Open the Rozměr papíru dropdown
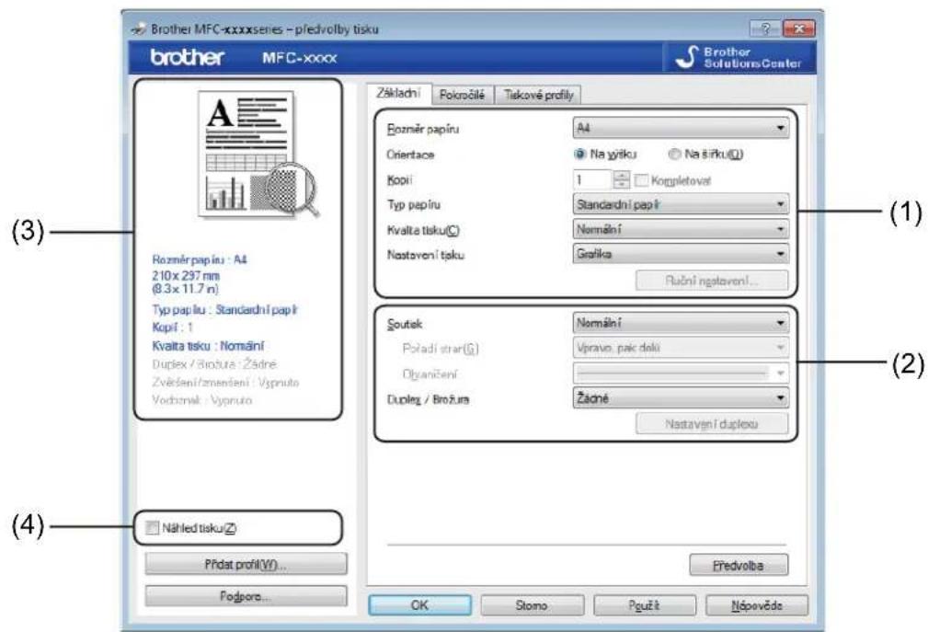 tap(681, 128)
